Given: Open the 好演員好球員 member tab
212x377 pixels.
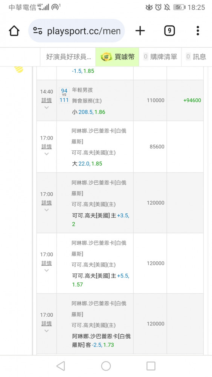Looking at the screenshot, I should (x=68, y=57).
